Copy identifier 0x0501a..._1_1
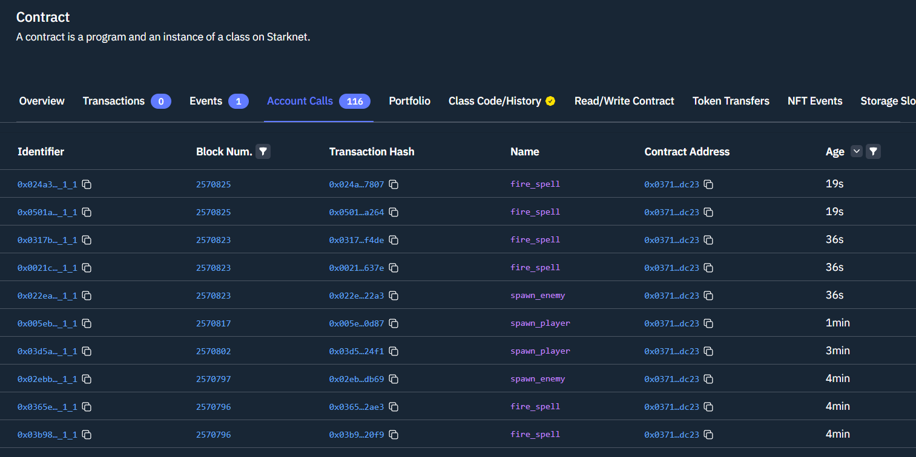Screen dimensions: 916x457 point(87,212)
